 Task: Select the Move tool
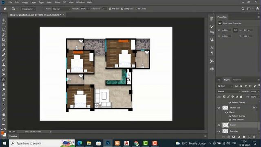pyautogui.click(x=4, y=20)
